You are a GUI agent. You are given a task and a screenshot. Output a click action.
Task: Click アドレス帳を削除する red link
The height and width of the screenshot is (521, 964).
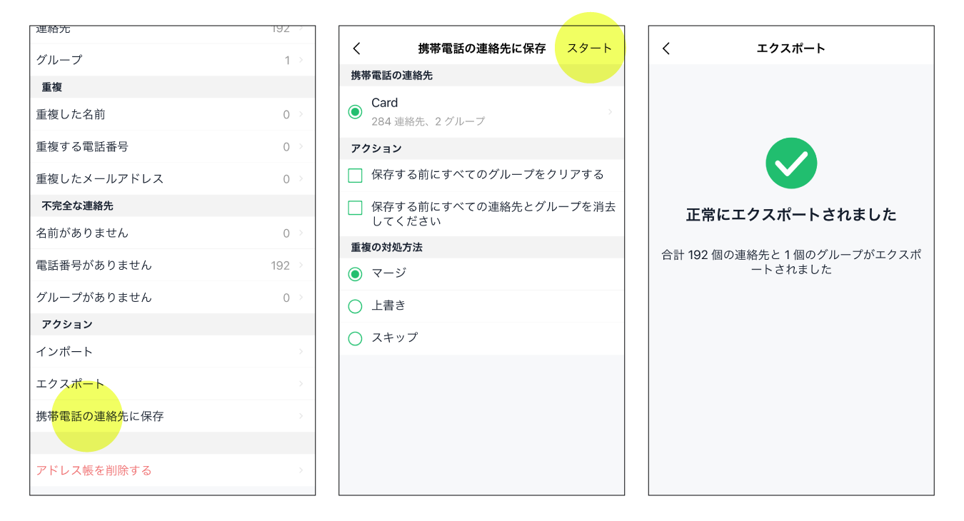tap(94, 470)
